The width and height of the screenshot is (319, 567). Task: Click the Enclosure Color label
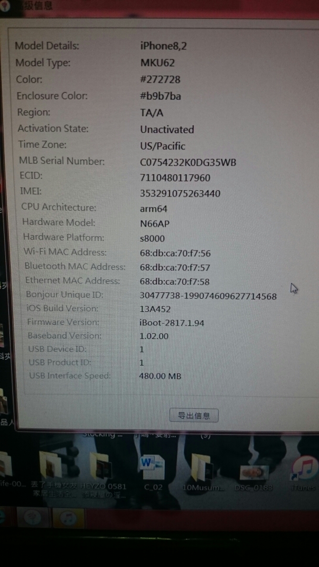click(x=52, y=96)
